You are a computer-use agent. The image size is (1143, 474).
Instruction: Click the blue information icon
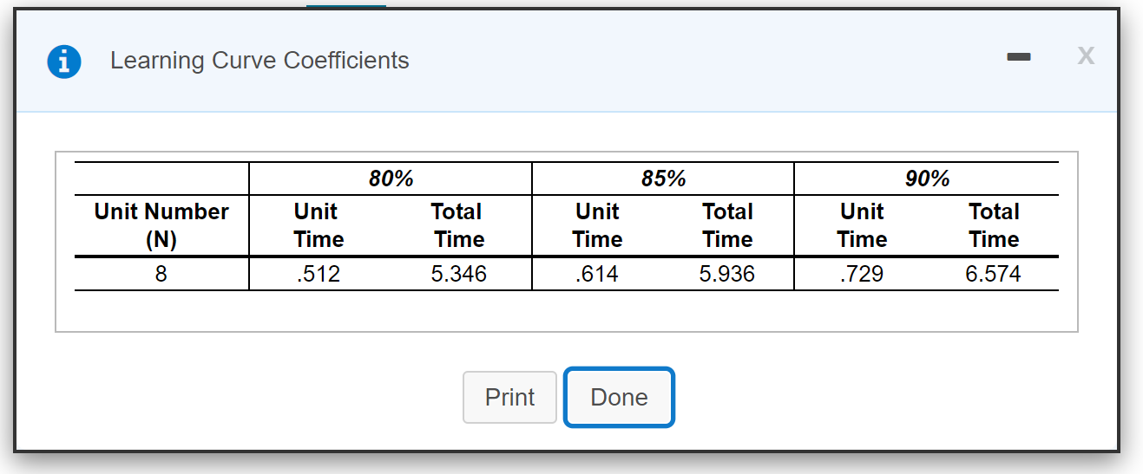pos(64,62)
